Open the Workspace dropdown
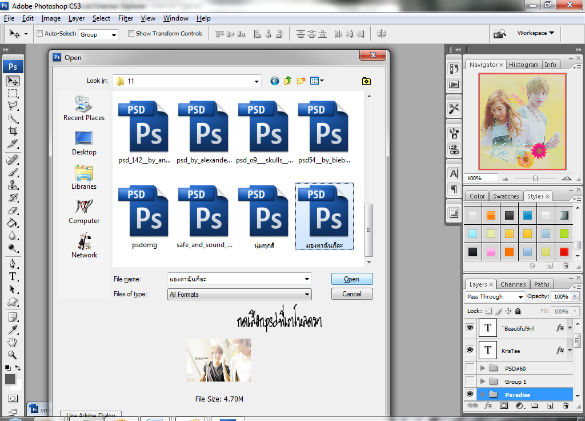The width and height of the screenshot is (585, 421). coord(535,33)
